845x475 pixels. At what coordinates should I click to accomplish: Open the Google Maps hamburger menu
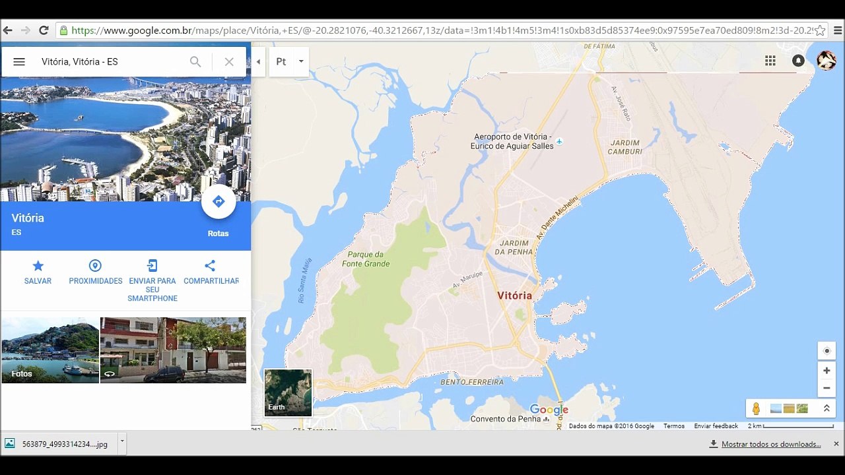pyautogui.click(x=19, y=61)
